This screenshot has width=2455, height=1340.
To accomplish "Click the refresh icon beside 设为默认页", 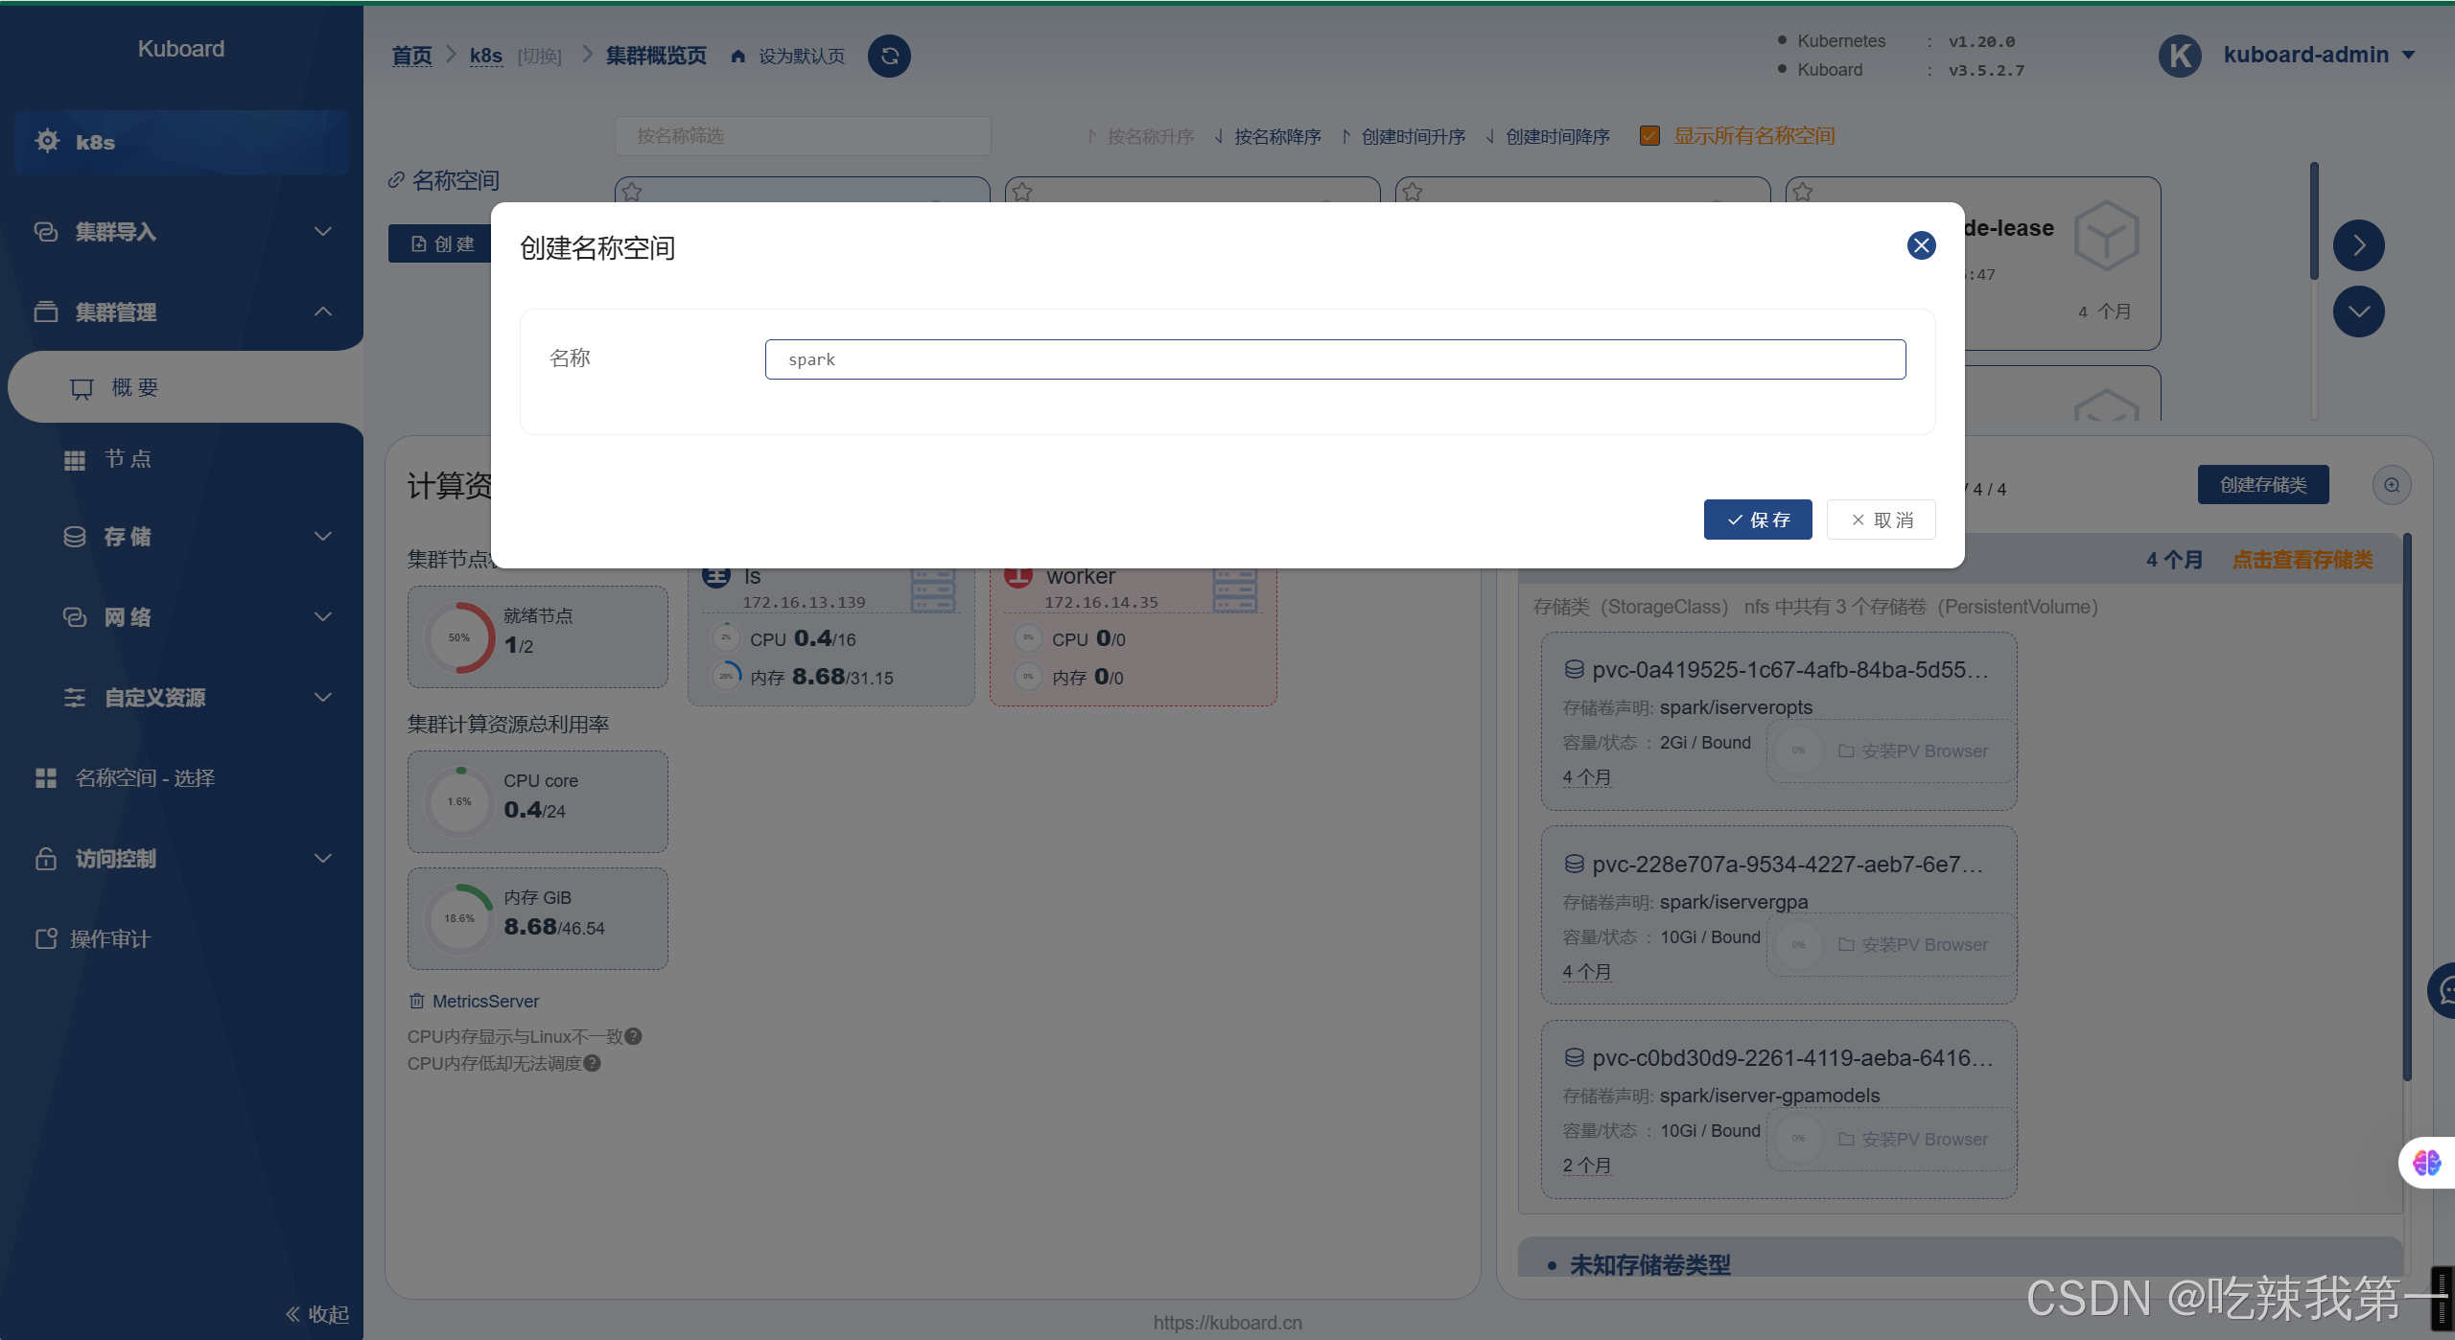I will (889, 56).
